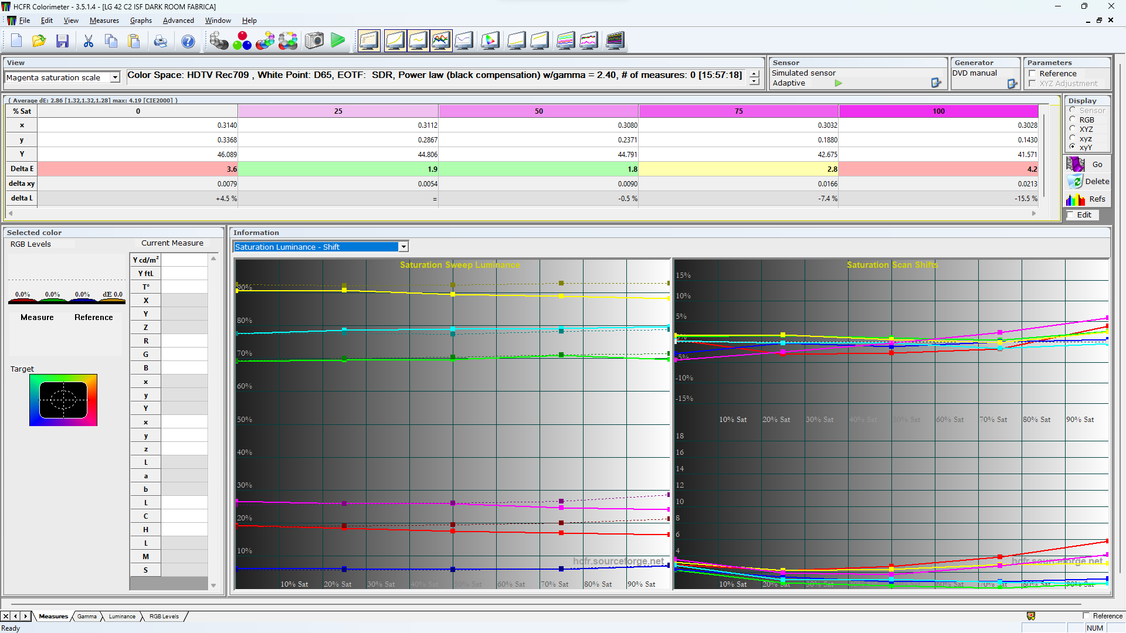Click the Target color gamut swatch

tap(63, 400)
